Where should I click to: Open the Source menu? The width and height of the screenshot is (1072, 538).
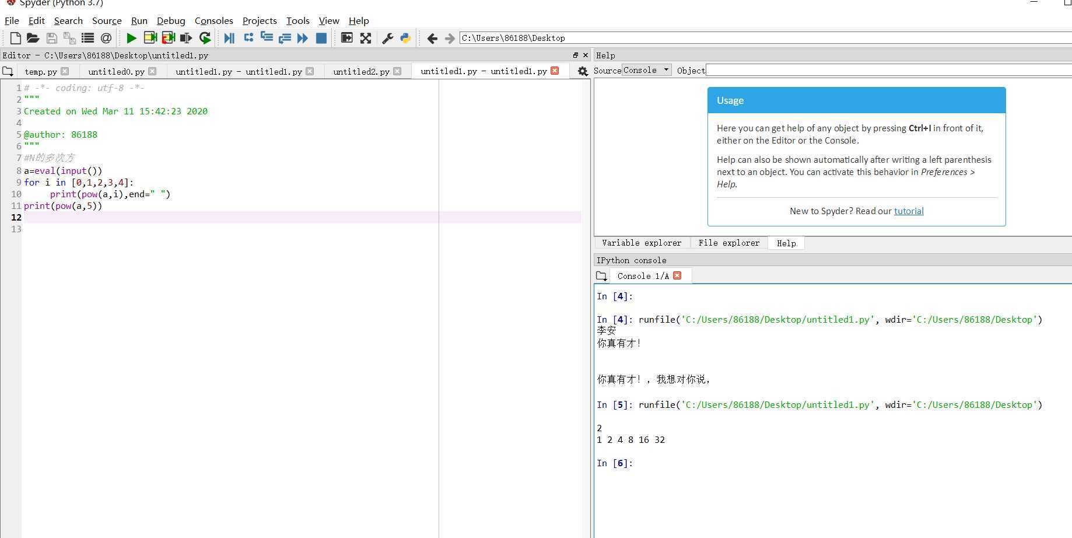pyautogui.click(x=107, y=20)
